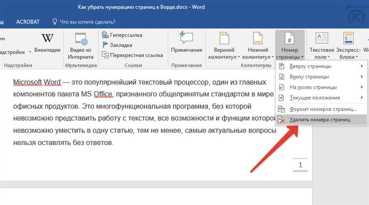This screenshot has height=205, width=369.
Task: Click the underlined word Office in the document
Action: (x=103, y=94)
